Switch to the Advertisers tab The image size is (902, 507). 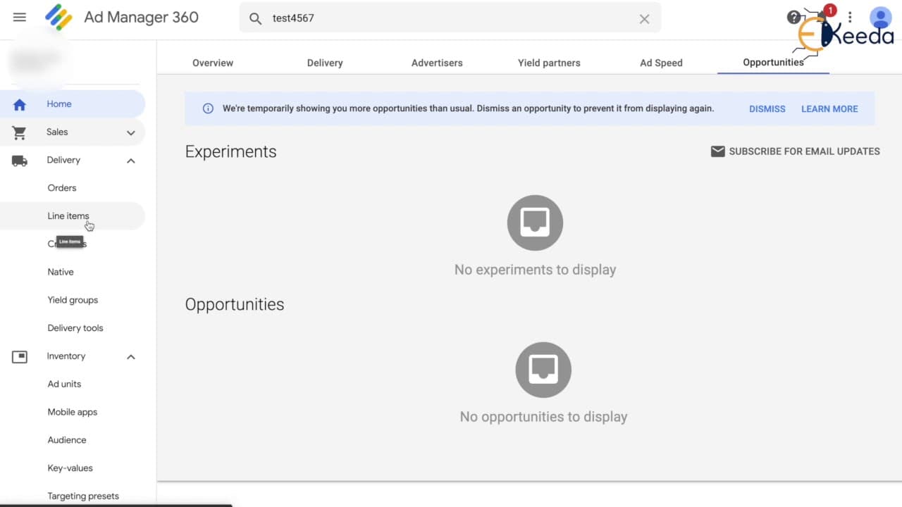click(437, 63)
